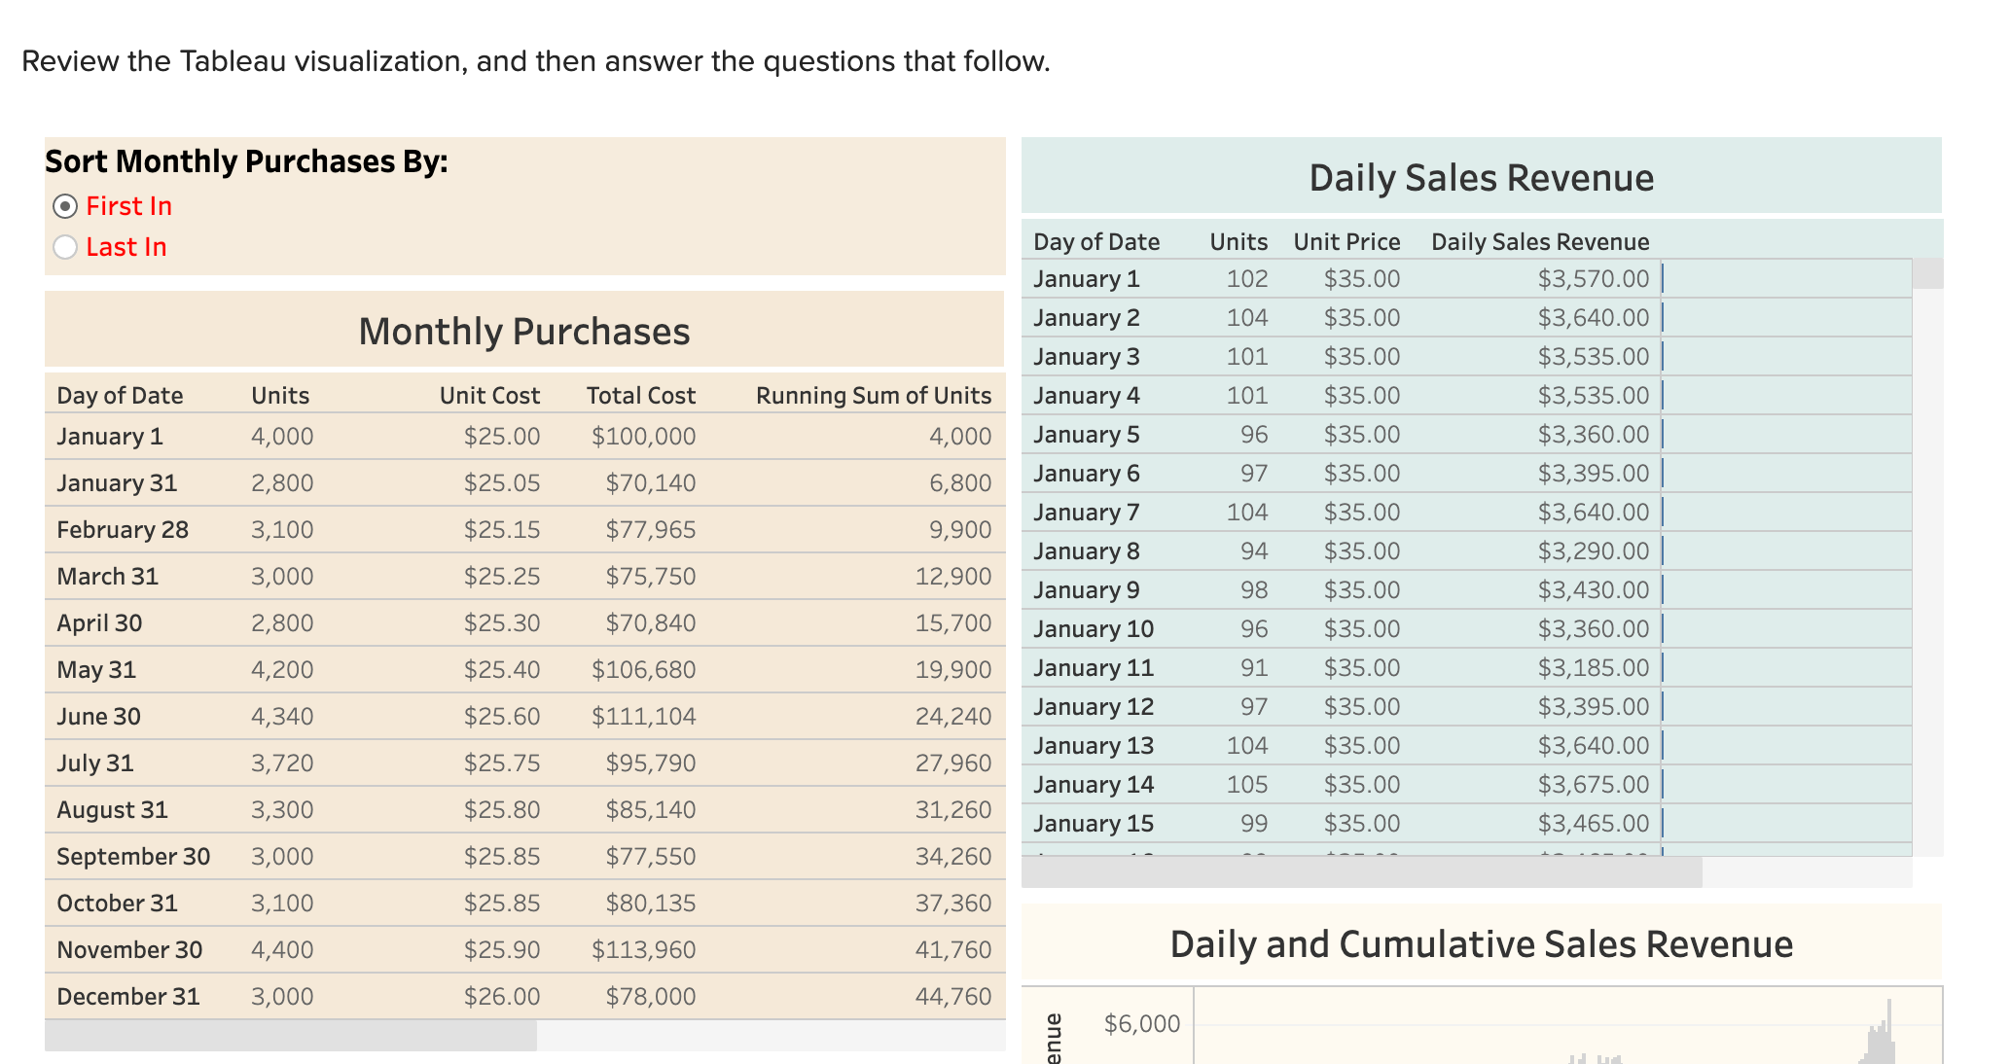The height and width of the screenshot is (1064, 2010).
Task: Select the Unit Price column header
Action: [1346, 241]
